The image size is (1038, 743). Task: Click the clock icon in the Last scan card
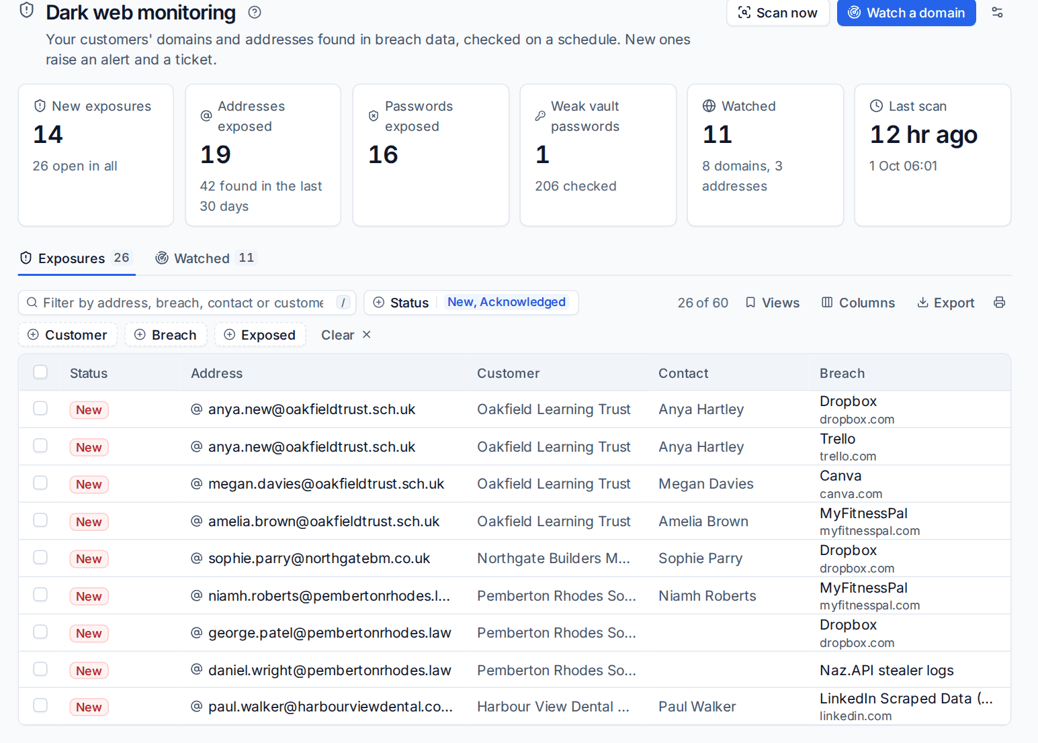[876, 106]
